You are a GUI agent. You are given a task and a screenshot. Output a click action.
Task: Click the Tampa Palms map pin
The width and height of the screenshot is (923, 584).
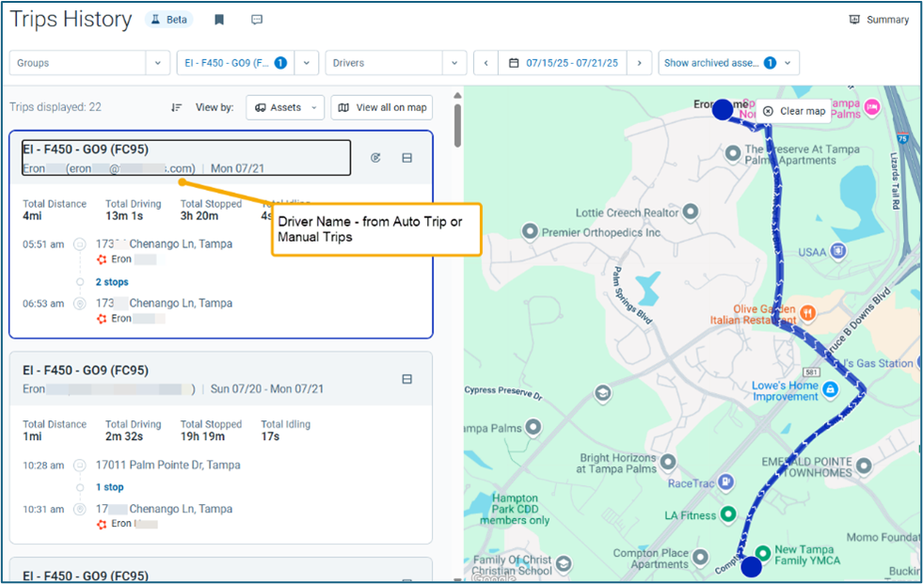533,427
